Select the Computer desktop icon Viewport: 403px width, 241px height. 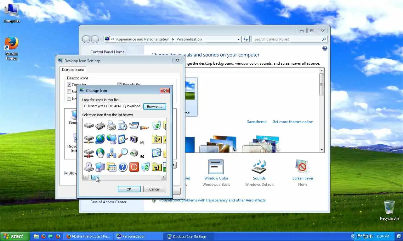[x=12, y=13]
